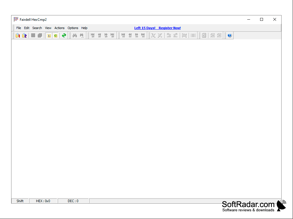
Task: Click the Fairdell HexCmp2 title bar app icon
Action: [x=16, y=19]
